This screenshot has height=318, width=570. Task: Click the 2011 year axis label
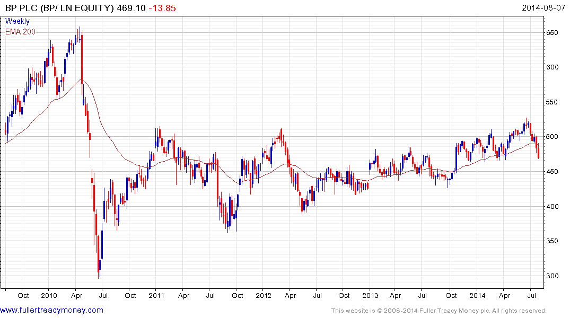tap(156, 295)
